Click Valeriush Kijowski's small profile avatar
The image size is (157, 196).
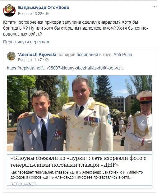click(x=11, y=56)
